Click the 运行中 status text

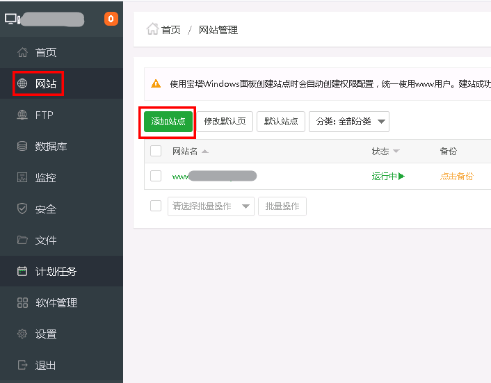point(384,177)
